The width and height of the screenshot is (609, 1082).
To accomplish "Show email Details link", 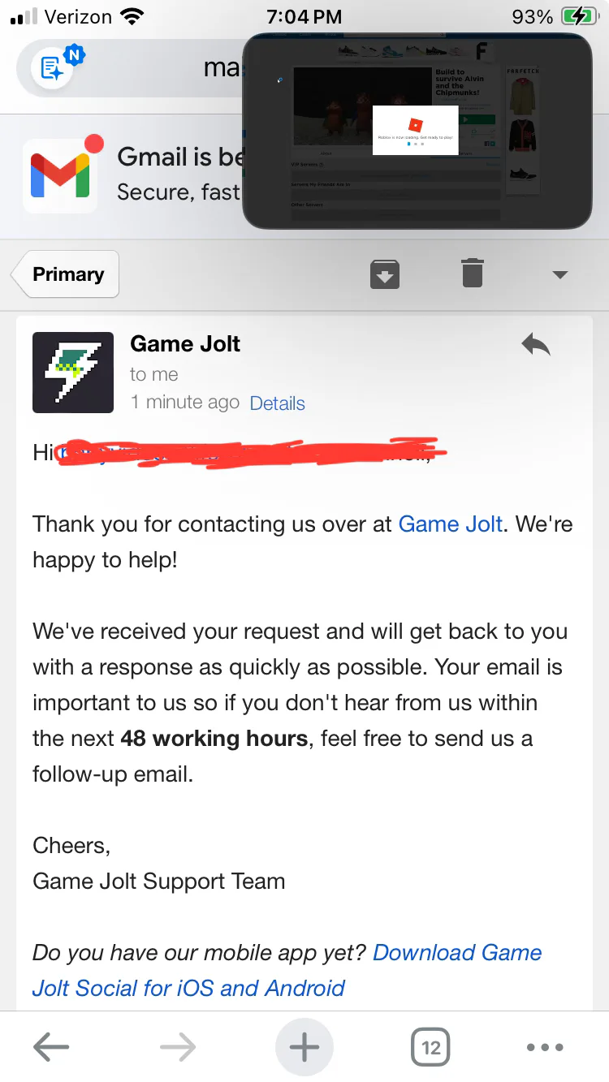I will 278,403.
